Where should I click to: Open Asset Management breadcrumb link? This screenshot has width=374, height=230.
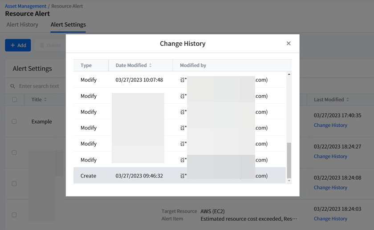point(25,6)
